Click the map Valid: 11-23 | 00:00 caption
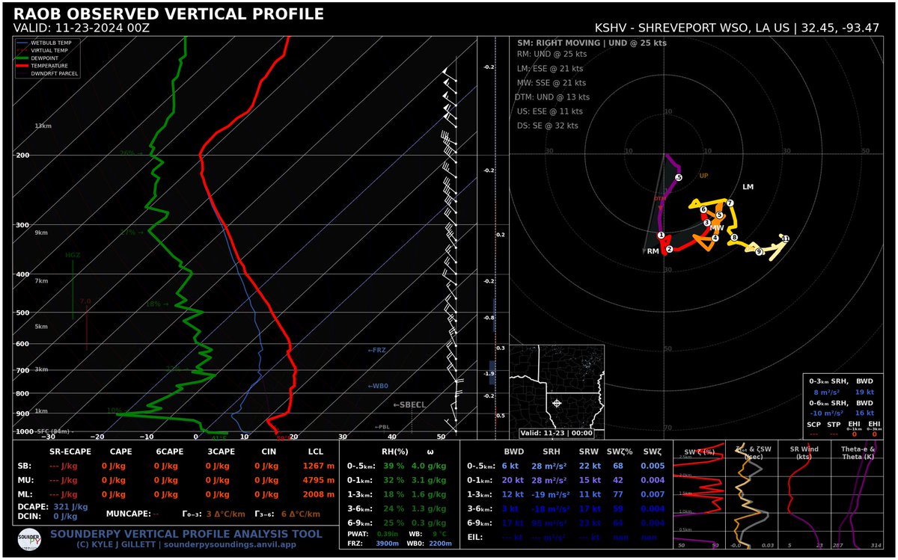This screenshot has height=560, width=898. pyautogui.click(x=556, y=434)
